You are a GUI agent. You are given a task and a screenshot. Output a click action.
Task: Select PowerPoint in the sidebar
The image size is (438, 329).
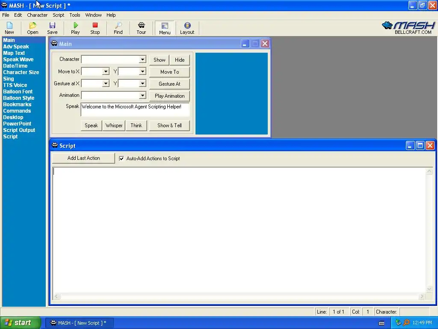click(x=17, y=124)
